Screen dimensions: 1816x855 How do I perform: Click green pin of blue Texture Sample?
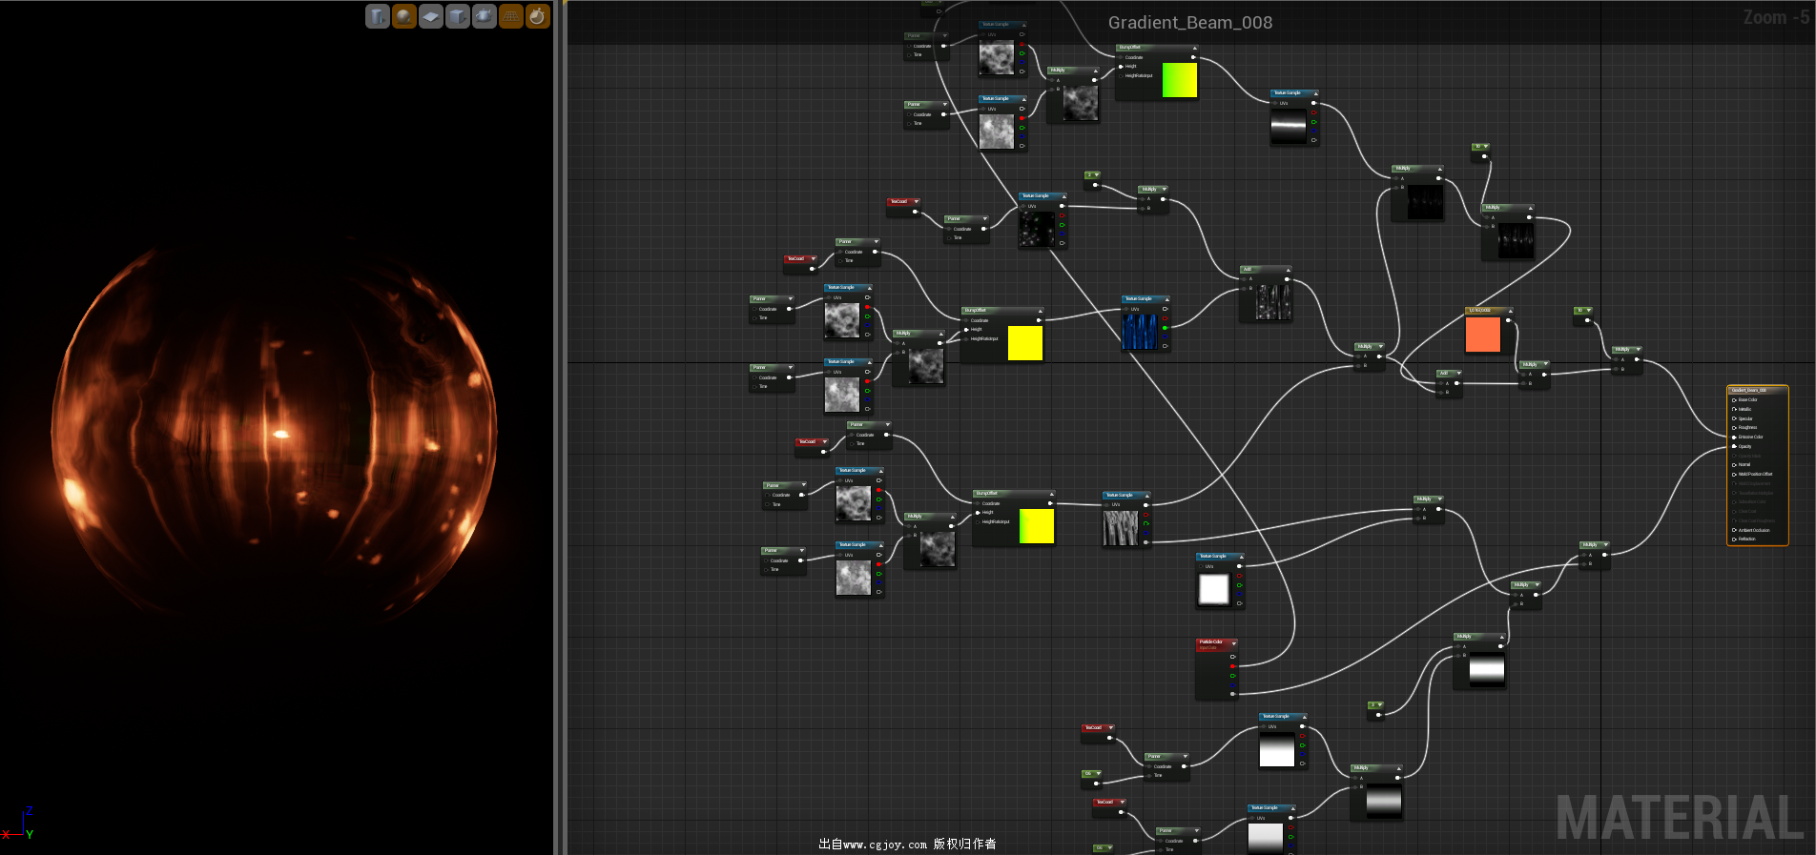click(1165, 328)
